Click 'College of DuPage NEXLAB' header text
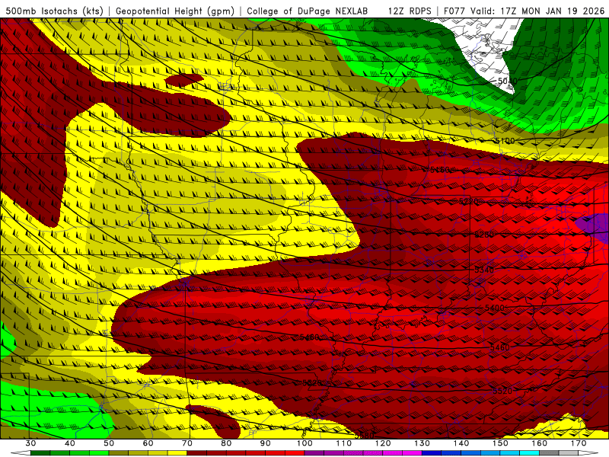The width and height of the screenshot is (609, 457). coord(308,11)
